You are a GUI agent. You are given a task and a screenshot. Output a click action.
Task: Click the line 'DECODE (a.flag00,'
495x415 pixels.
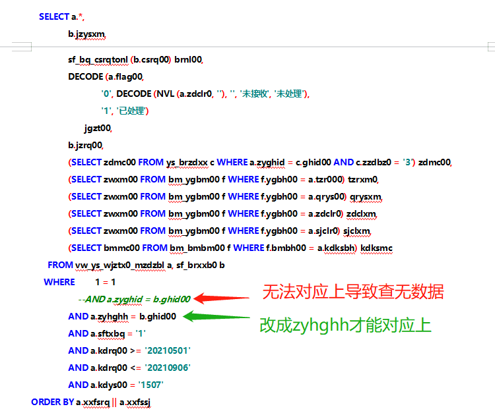tap(106, 76)
